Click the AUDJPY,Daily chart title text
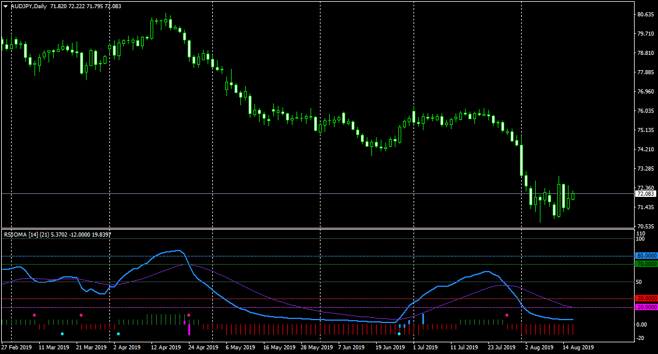Image resolution: width=658 pixels, height=354 pixels. coord(29,6)
